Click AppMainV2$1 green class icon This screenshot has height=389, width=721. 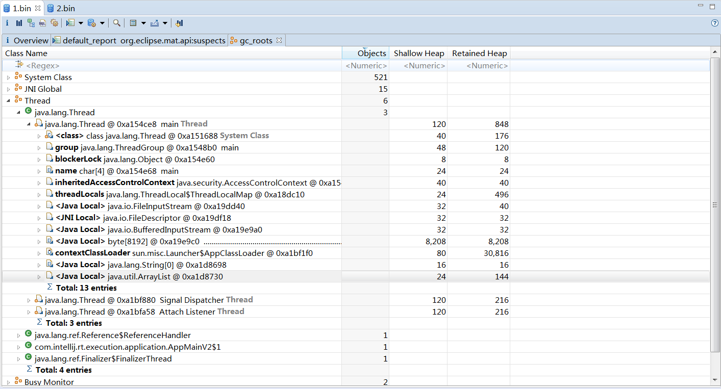28,346
